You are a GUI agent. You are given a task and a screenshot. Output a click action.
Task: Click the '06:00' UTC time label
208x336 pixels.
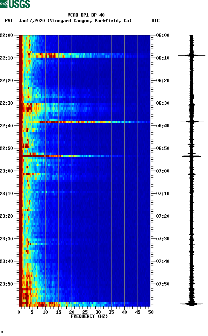click(163, 35)
